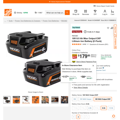The width and height of the screenshot is (120, 120).
Task: Close the In-Store Clearance Item popup
Action: (93, 66)
